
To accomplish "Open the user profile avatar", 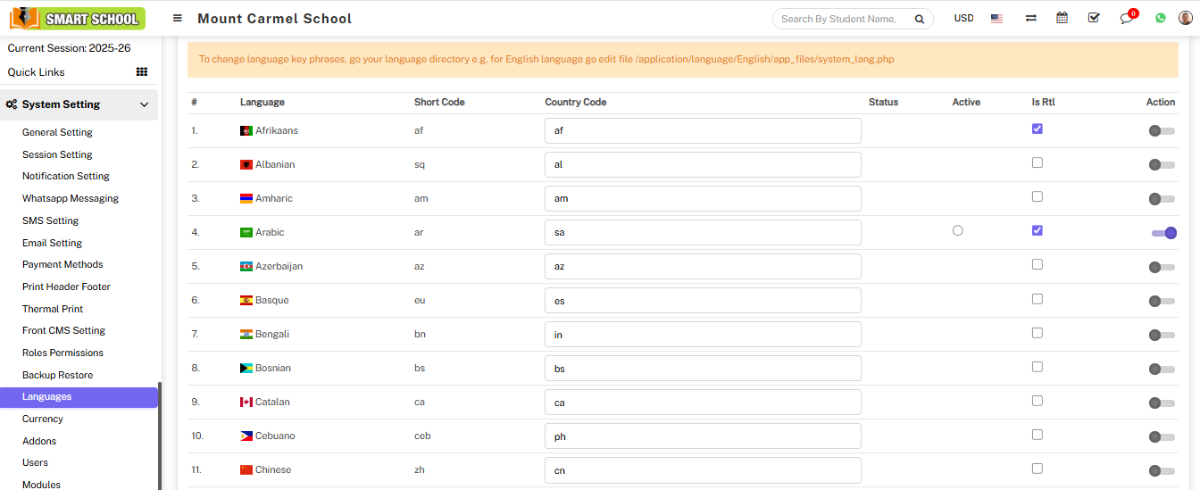I will (1185, 18).
